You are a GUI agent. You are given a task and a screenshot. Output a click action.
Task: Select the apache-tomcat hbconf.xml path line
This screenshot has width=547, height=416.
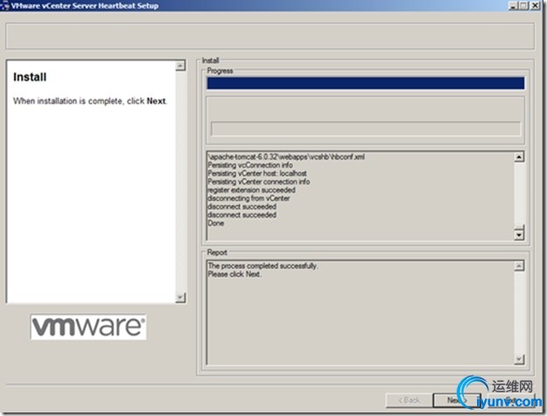(x=286, y=157)
